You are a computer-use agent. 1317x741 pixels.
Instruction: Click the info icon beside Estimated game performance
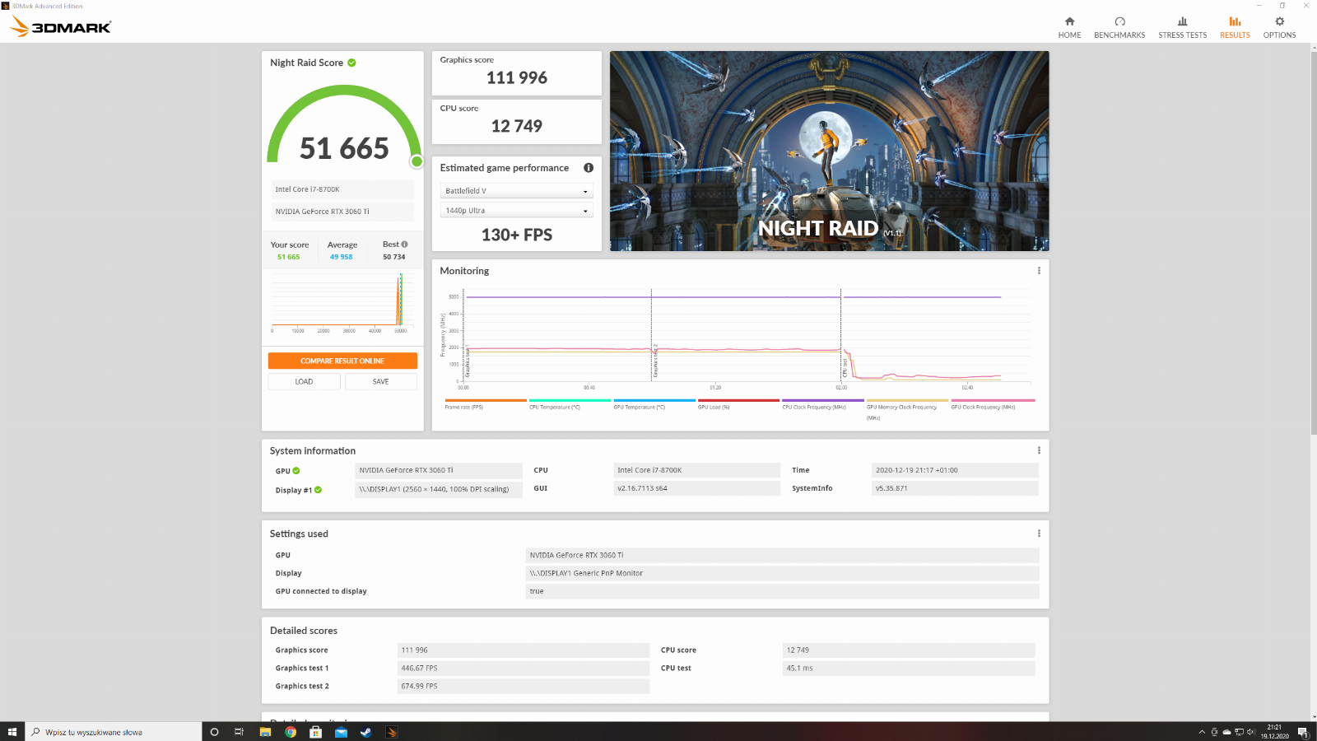(x=589, y=167)
